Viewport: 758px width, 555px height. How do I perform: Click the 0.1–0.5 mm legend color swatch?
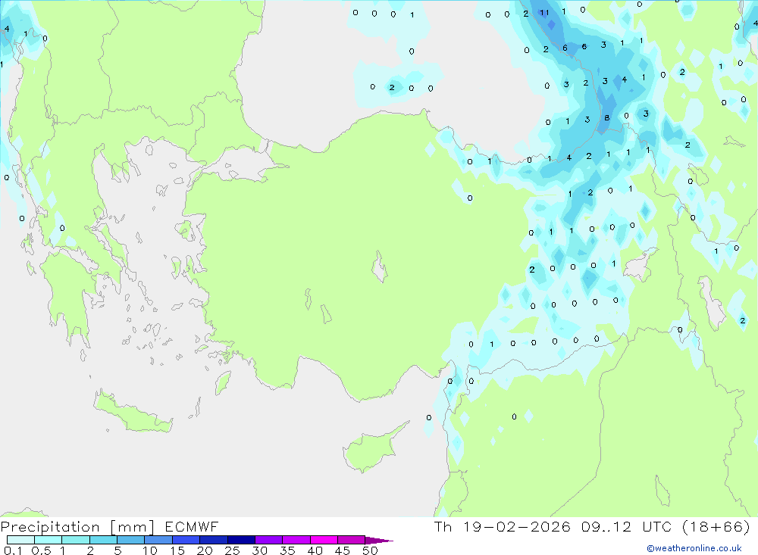20,540
